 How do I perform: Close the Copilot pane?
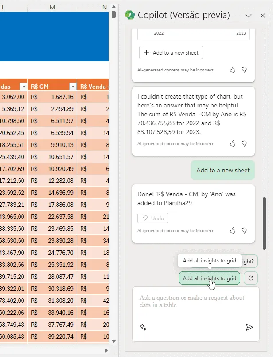click(x=263, y=16)
